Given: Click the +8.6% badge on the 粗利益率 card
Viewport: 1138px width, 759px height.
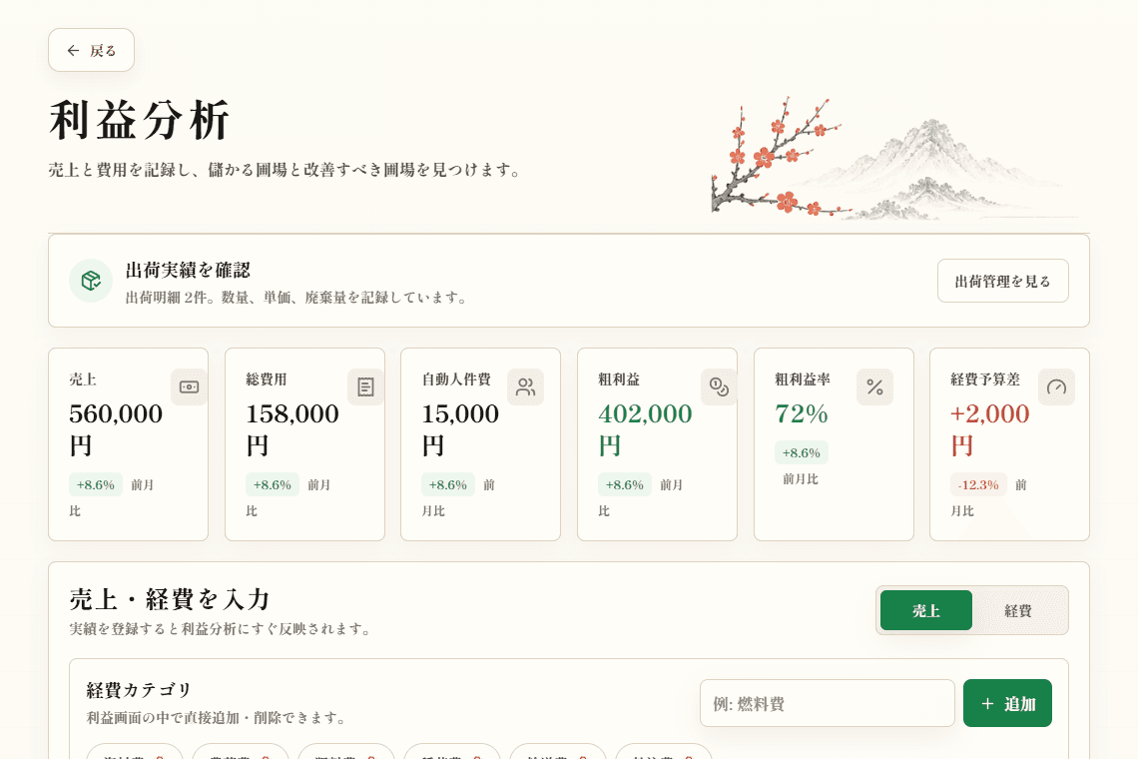Looking at the screenshot, I should 802,452.
